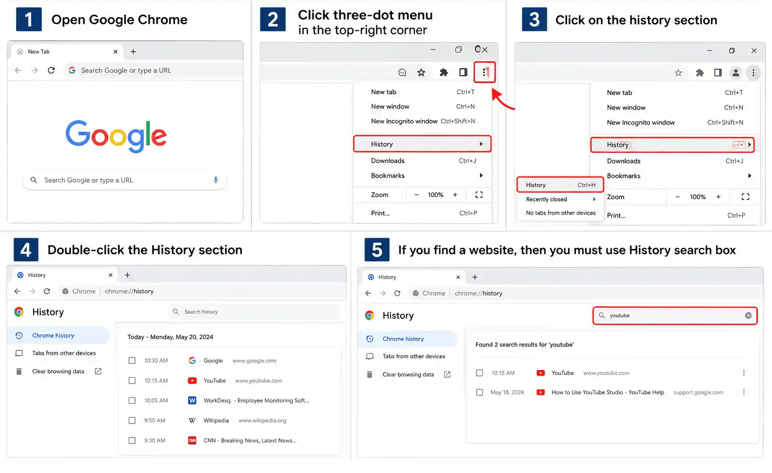
Task: Click the fullscreen icon in step 3 zoom row
Action: pyautogui.click(x=746, y=197)
